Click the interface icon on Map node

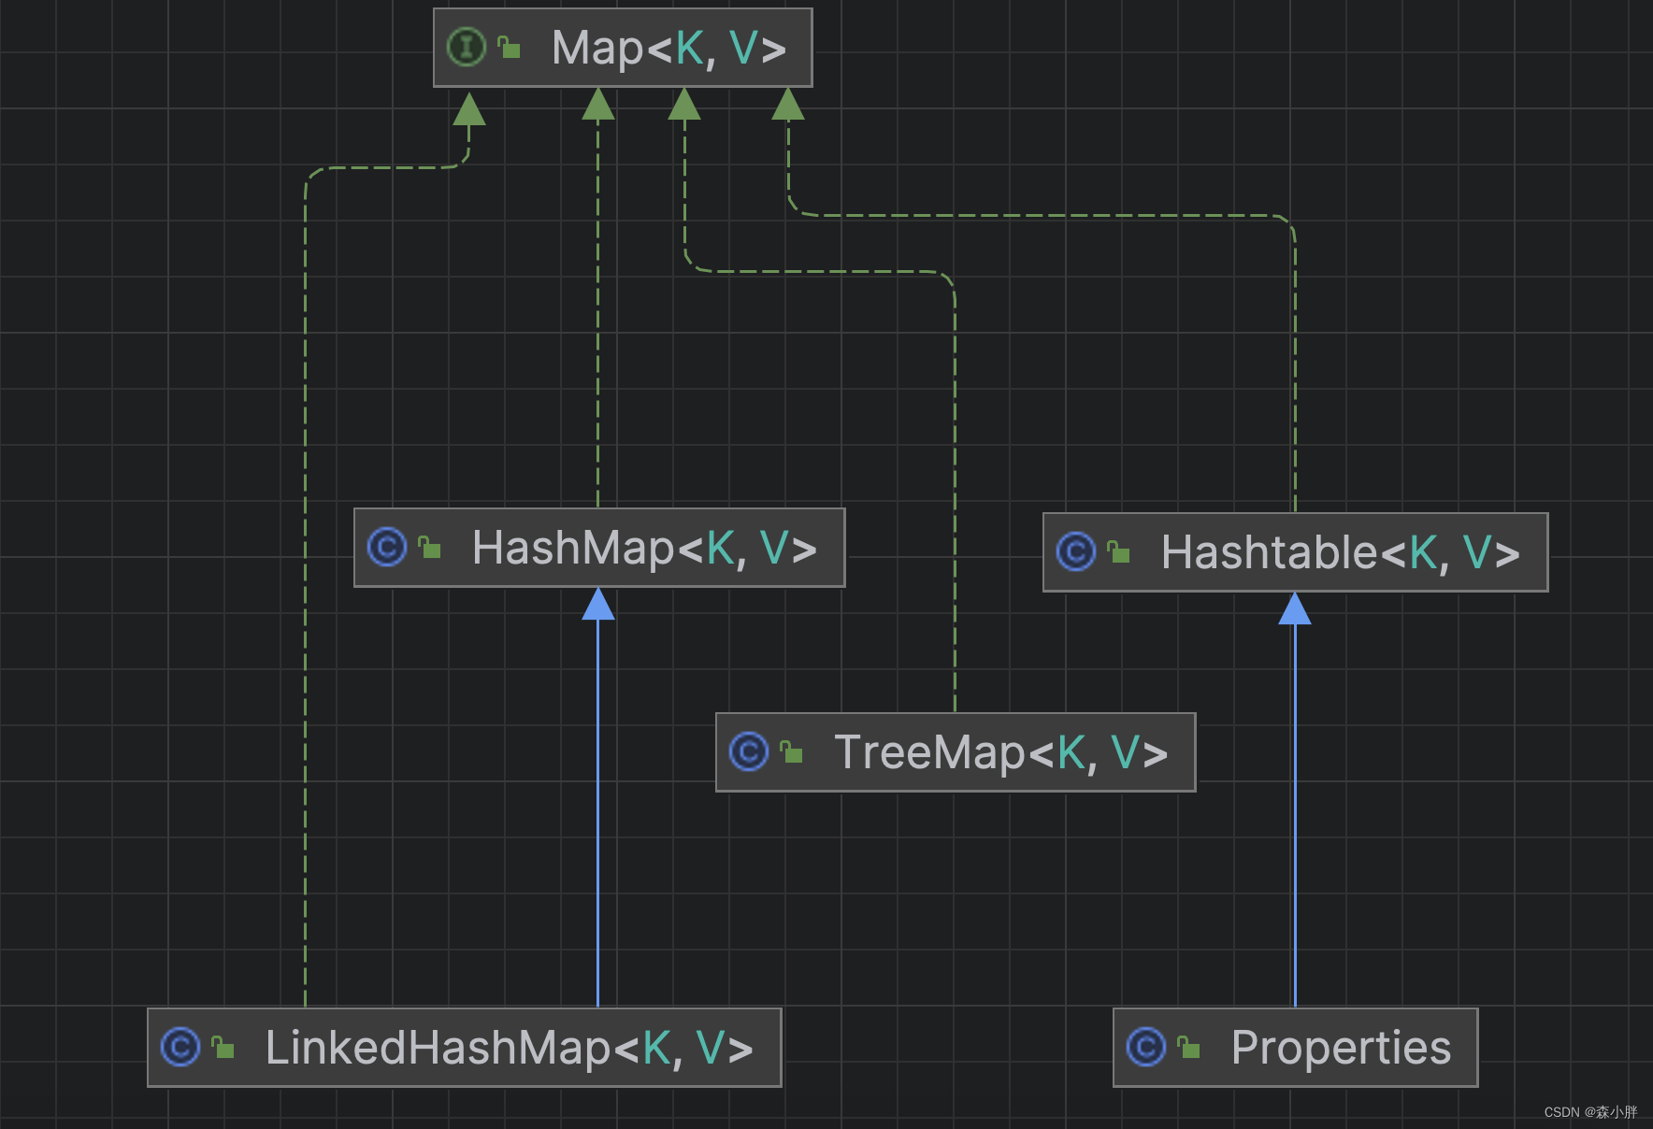pos(466,47)
